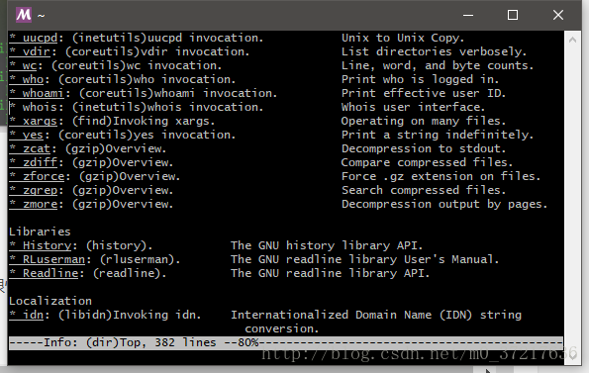Open the History library link
The image size is (589, 373).
point(41,245)
